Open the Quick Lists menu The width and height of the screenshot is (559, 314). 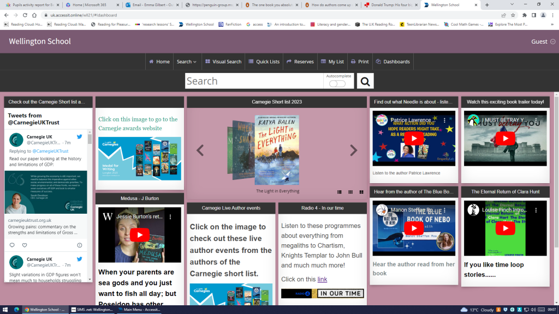[264, 62]
